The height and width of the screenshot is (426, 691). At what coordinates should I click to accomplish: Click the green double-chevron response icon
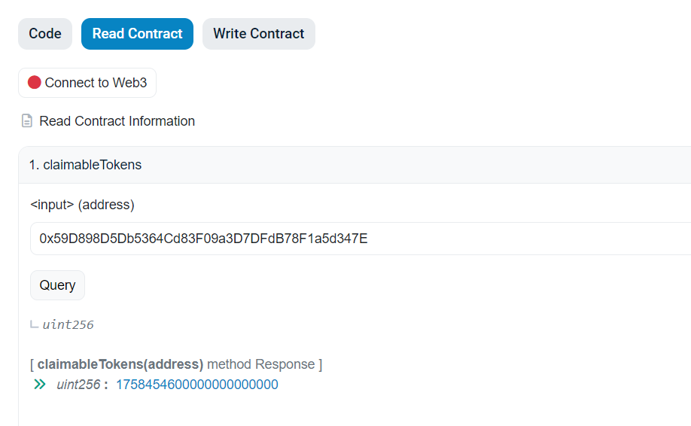40,385
